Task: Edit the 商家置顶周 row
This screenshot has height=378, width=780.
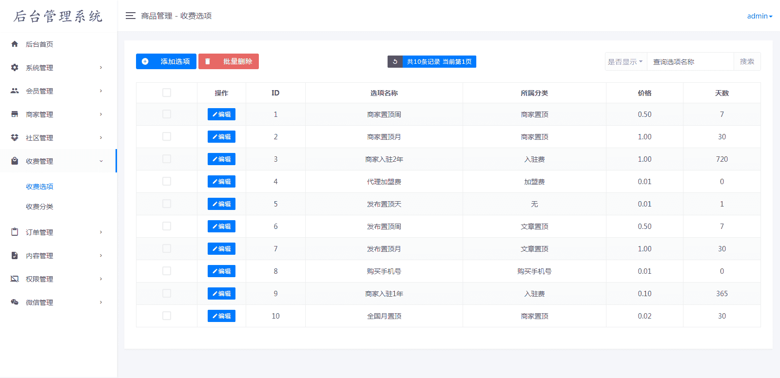Action: (221, 114)
